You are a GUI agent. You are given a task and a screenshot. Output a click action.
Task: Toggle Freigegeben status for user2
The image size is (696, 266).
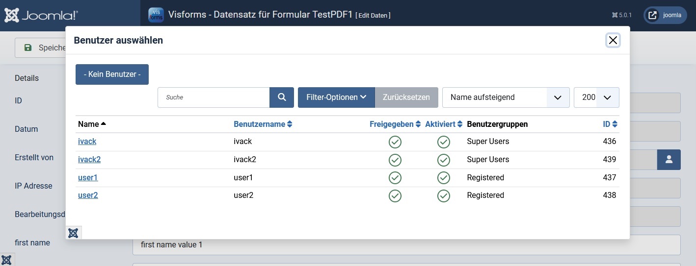pos(395,196)
